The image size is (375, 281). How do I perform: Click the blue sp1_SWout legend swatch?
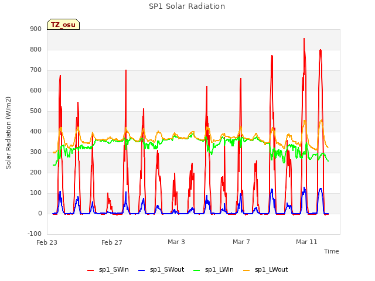tap(142, 270)
